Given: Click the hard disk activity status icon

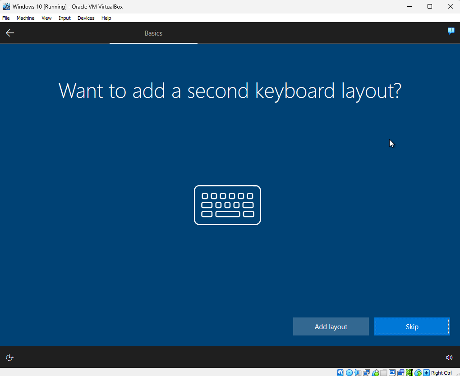Looking at the screenshot, I should [340, 372].
